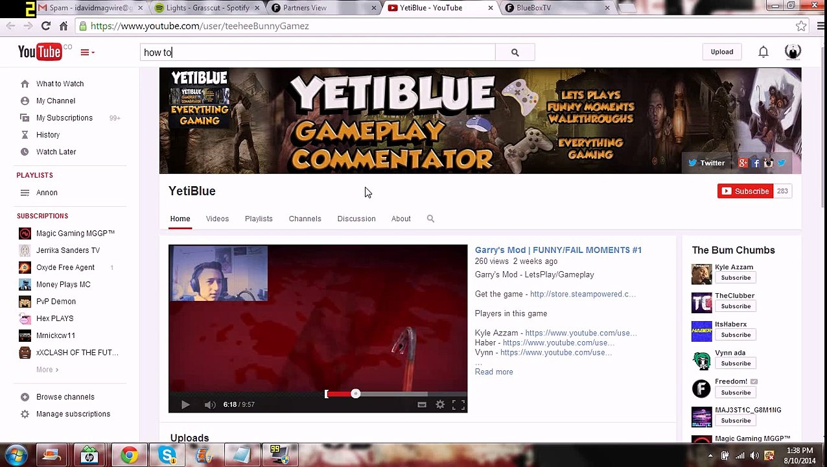827x467 pixels.
Task: Switch to the Lights - Grasscut Spotify tab
Action: 207,8
